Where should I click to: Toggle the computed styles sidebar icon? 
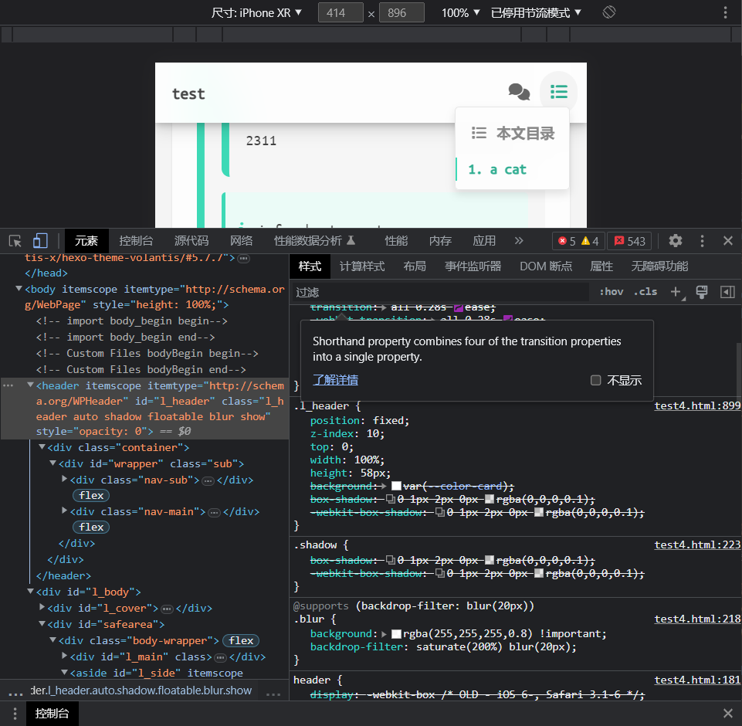point(727,292)
